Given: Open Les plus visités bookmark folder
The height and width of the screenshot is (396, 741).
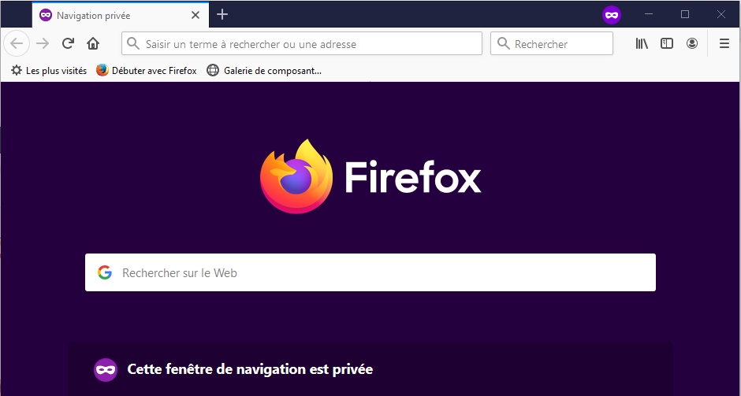Looking at the screenshot, I should tap(49, 71).
